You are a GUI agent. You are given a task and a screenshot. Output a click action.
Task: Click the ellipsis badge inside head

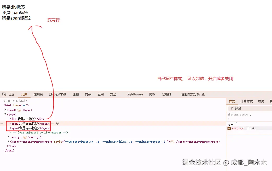pos(19,110)
